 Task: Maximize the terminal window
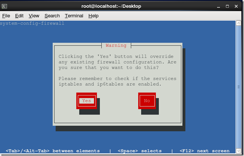pos(227,6)
